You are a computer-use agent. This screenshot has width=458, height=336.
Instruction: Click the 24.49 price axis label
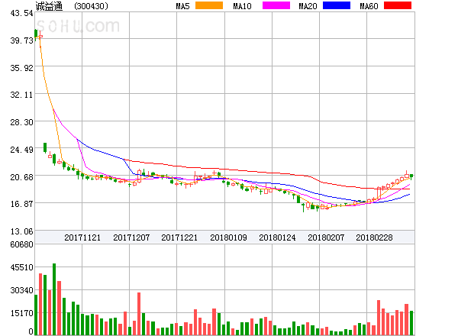pyautogui.click(x=21, y=150)
